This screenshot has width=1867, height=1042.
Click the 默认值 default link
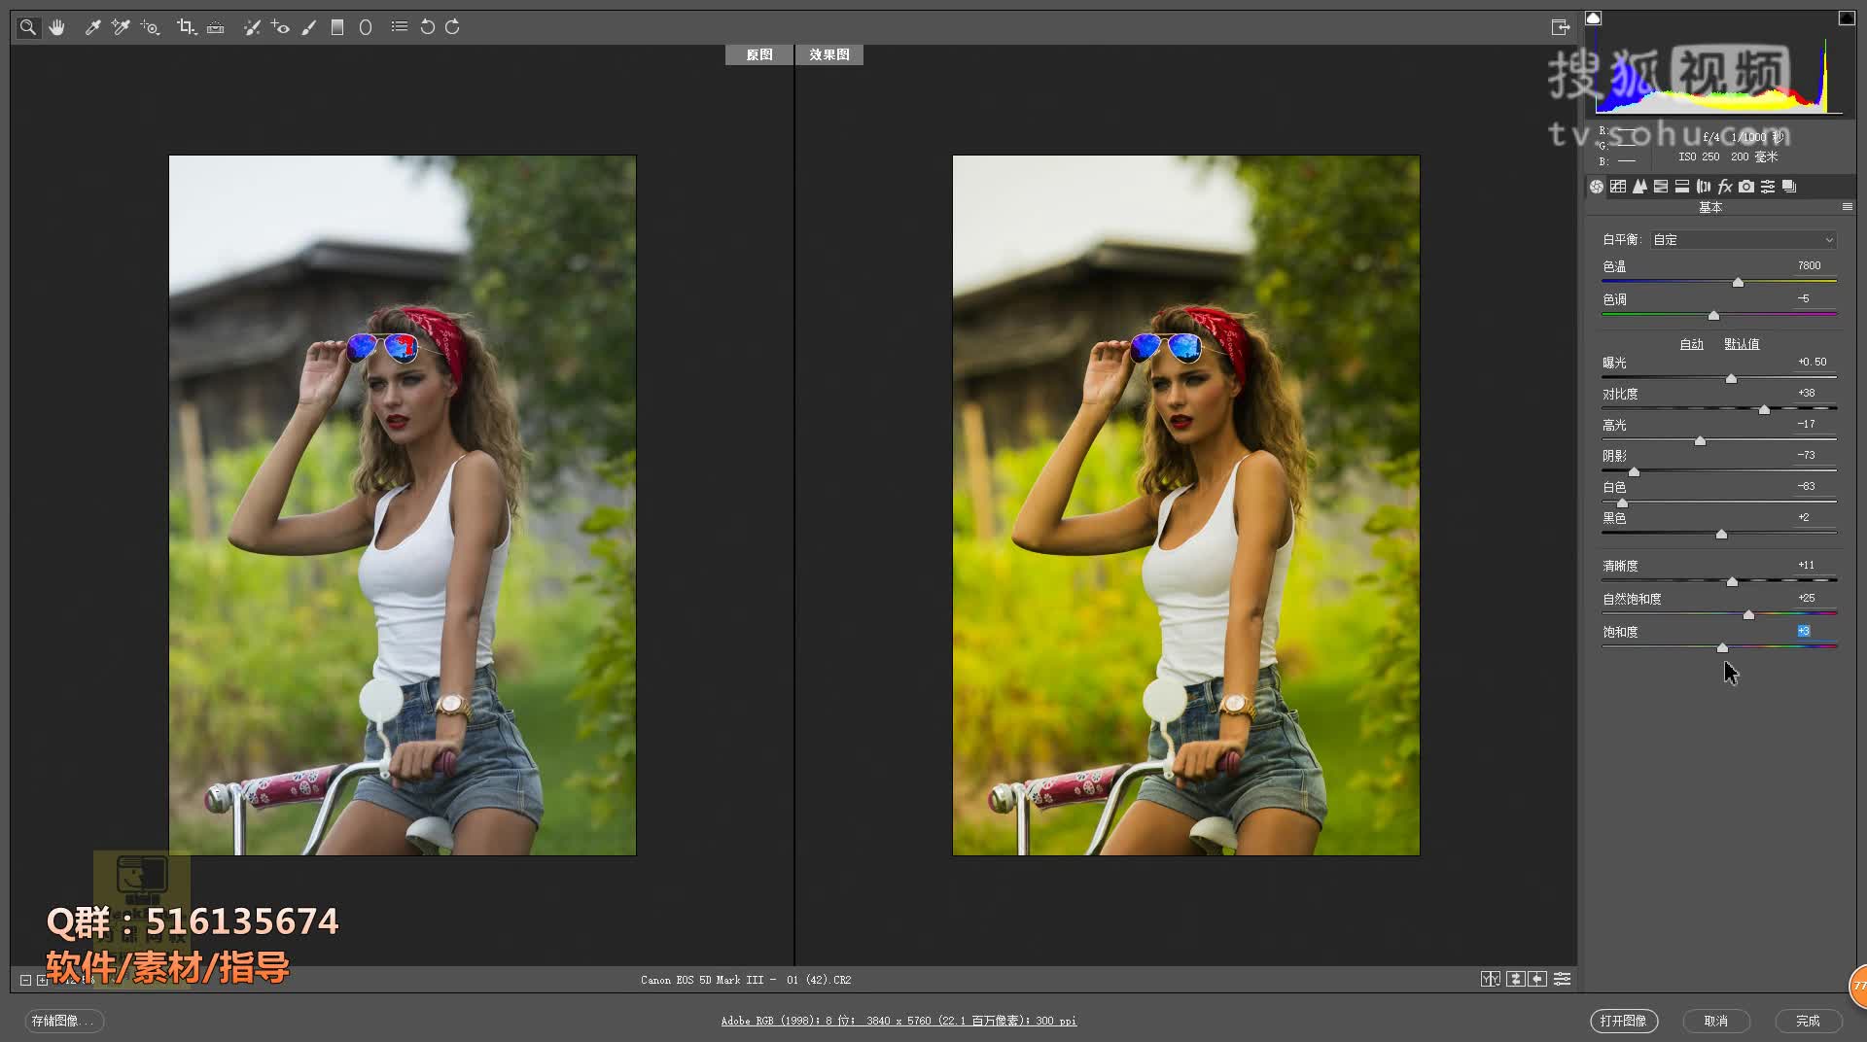click(1742, 344)
